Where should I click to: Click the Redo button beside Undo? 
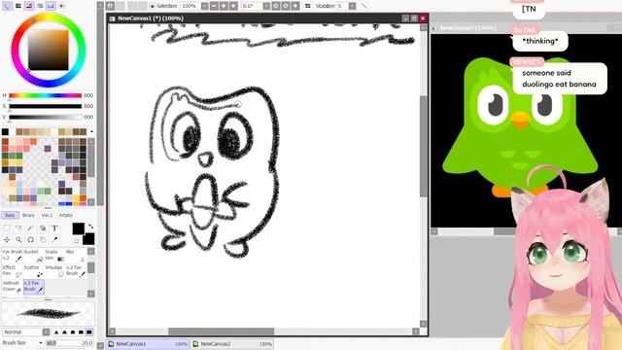121,6
